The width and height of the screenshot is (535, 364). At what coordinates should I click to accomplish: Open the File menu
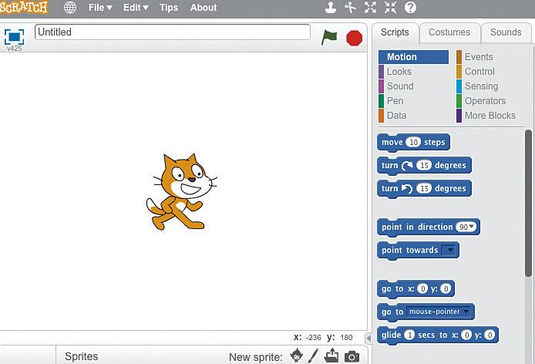coord(100,8)
